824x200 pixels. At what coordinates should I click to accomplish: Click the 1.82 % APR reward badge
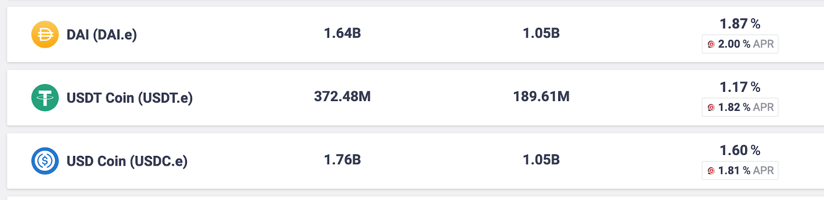tap(740, 107)
